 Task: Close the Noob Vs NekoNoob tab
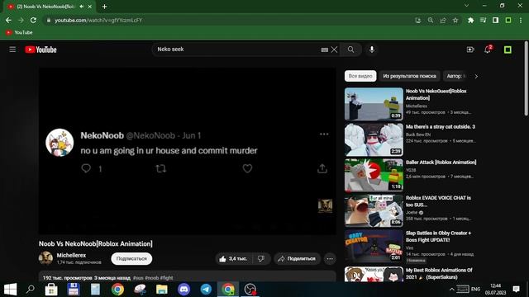[90, 7]
